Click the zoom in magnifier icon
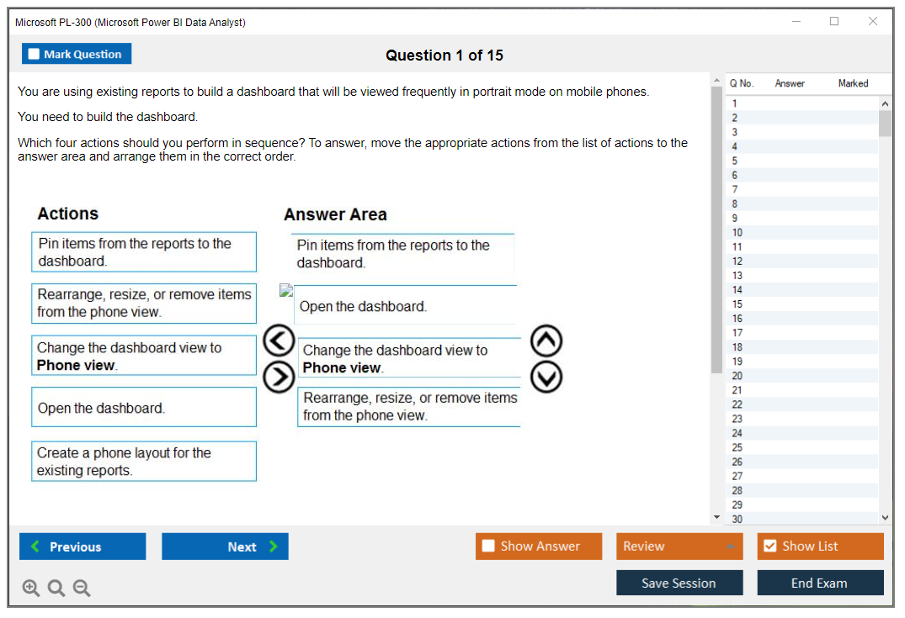This screenshot has height=618, width=905. point(31,588)
